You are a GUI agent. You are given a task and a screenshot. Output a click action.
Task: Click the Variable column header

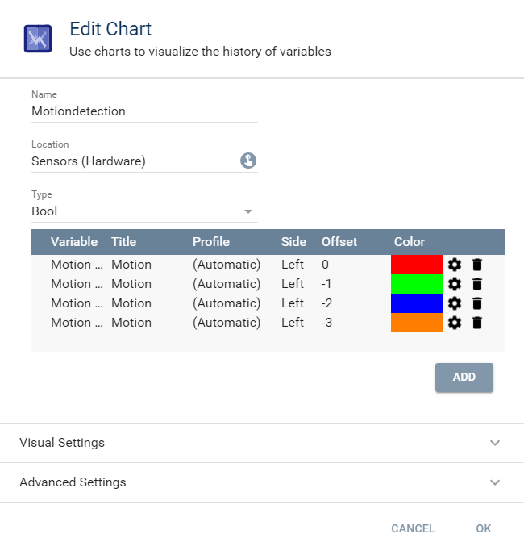pos(73,242)
